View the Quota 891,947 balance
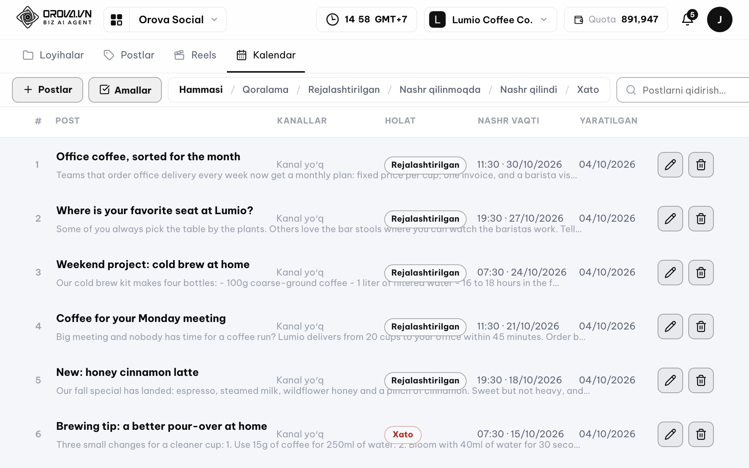749x468 pixels. click(x=616, y=19)
